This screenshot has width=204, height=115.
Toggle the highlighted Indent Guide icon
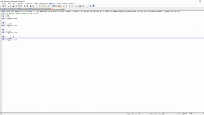point(54,6)
